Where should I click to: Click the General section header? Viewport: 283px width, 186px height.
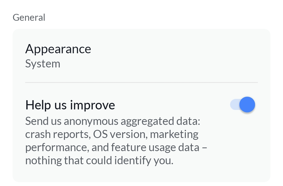pyautogui.click(x=29, y=18)
